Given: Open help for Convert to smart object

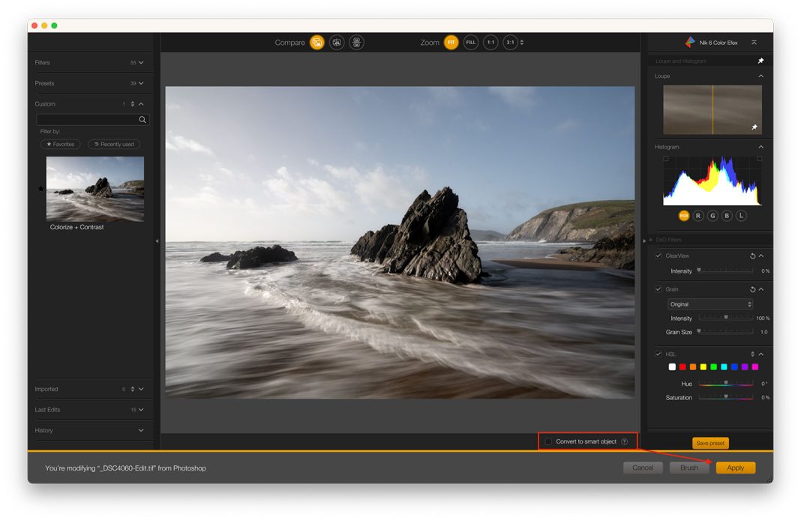Looking at the screenshot, I should (624, 441).
